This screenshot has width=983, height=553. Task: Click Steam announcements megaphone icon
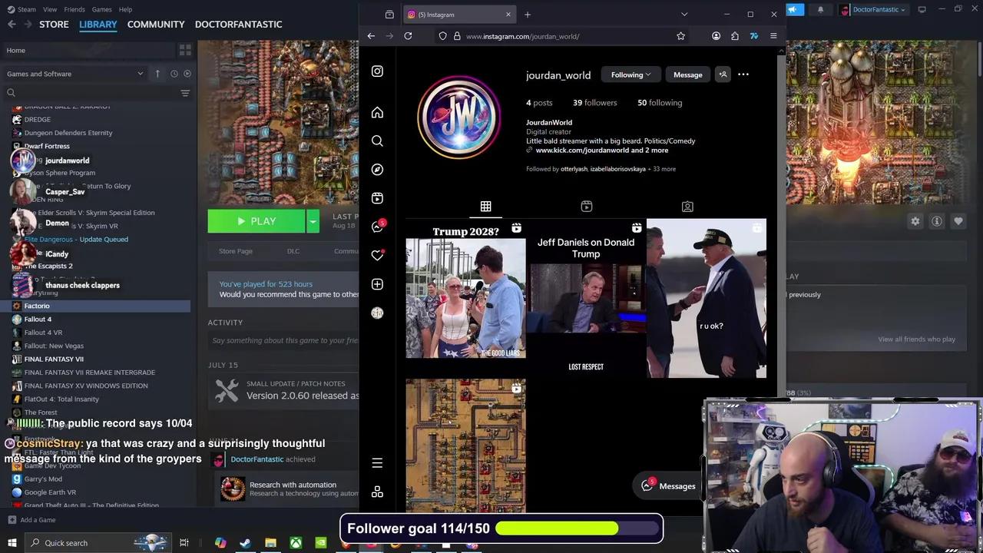(794, 9)
